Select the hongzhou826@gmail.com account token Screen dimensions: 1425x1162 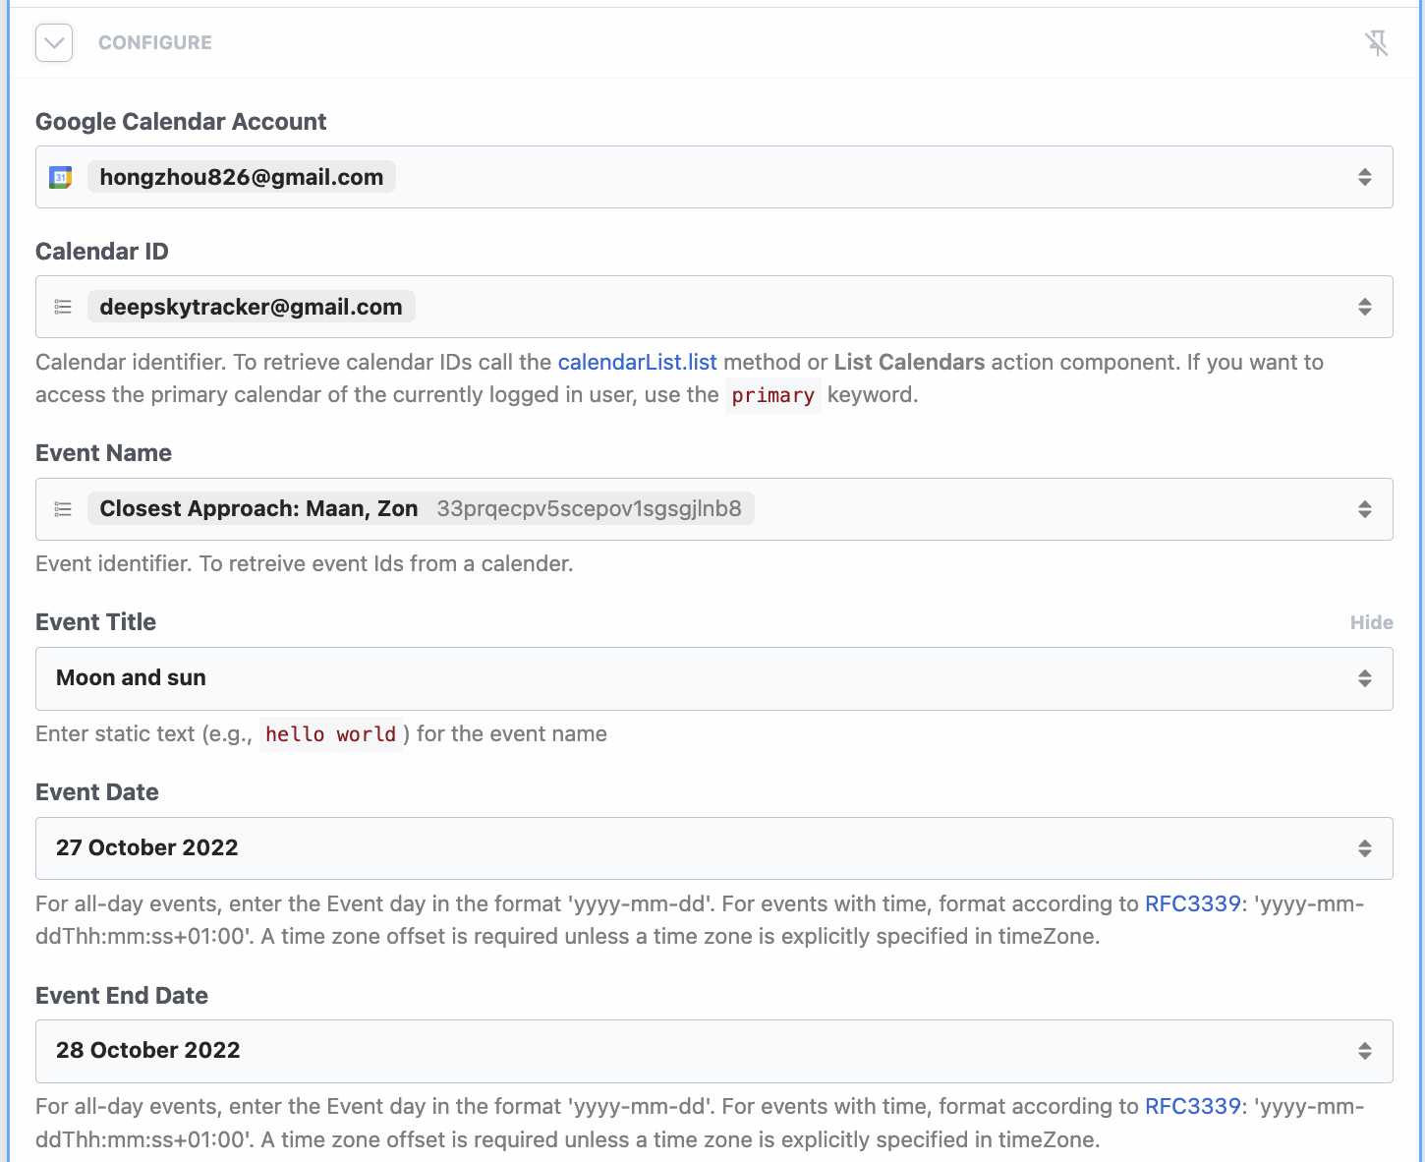pos(241,177)
